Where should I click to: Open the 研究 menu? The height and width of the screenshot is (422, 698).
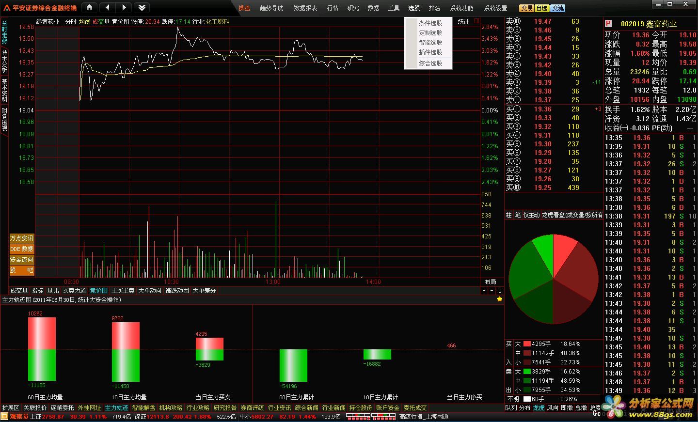[353, 8]
